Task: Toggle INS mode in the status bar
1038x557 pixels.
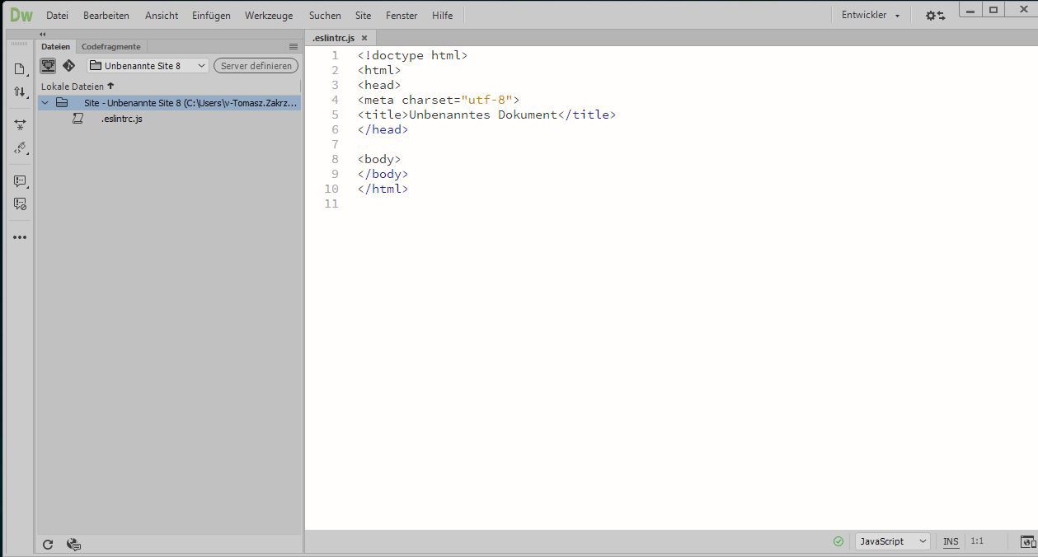Action: 951,541
